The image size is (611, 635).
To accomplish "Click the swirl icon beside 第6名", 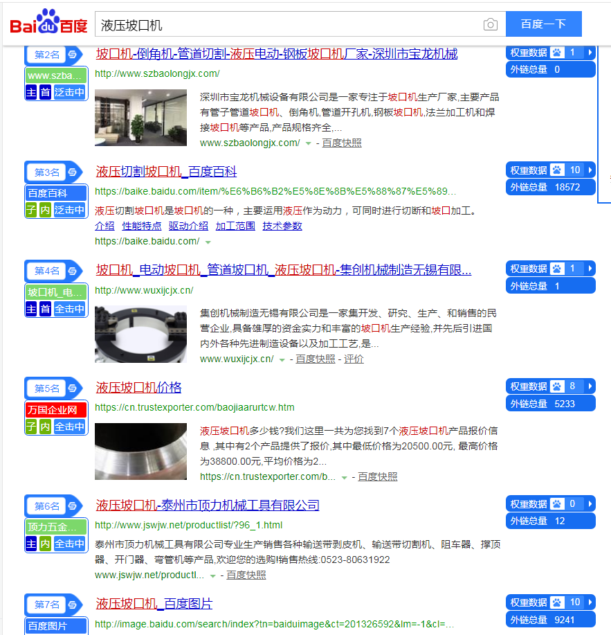I will tap(73, 506).
